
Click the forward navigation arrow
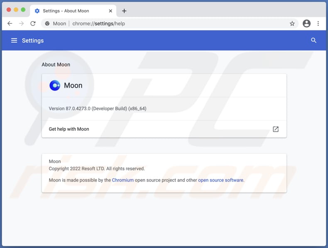(x=21, y=23)
